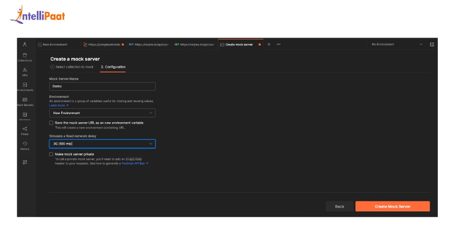The width and height of the screenshot is (455, 241).
Task: Open Environments in the sidebar
Action: click(25, 87)
